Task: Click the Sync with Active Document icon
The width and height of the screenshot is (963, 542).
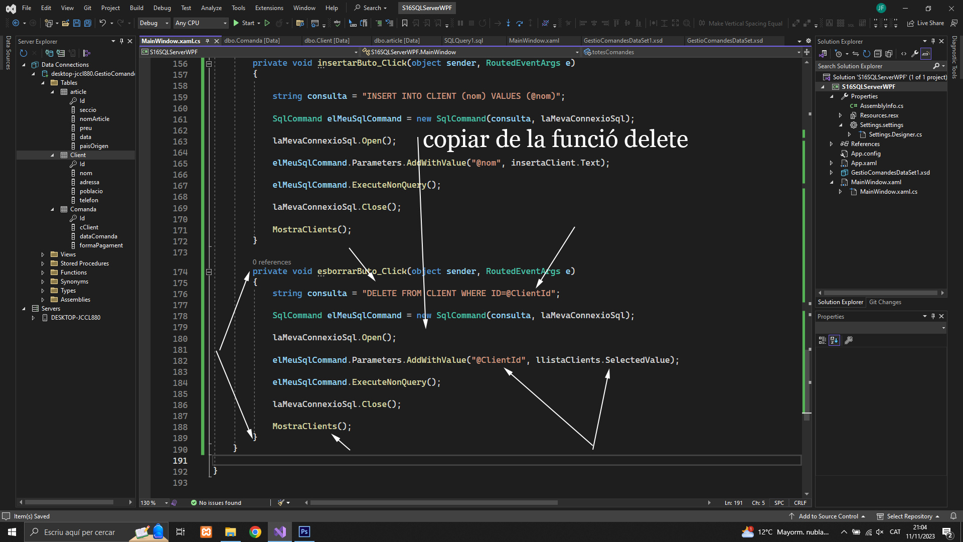Action: click(x=856, y=54)
